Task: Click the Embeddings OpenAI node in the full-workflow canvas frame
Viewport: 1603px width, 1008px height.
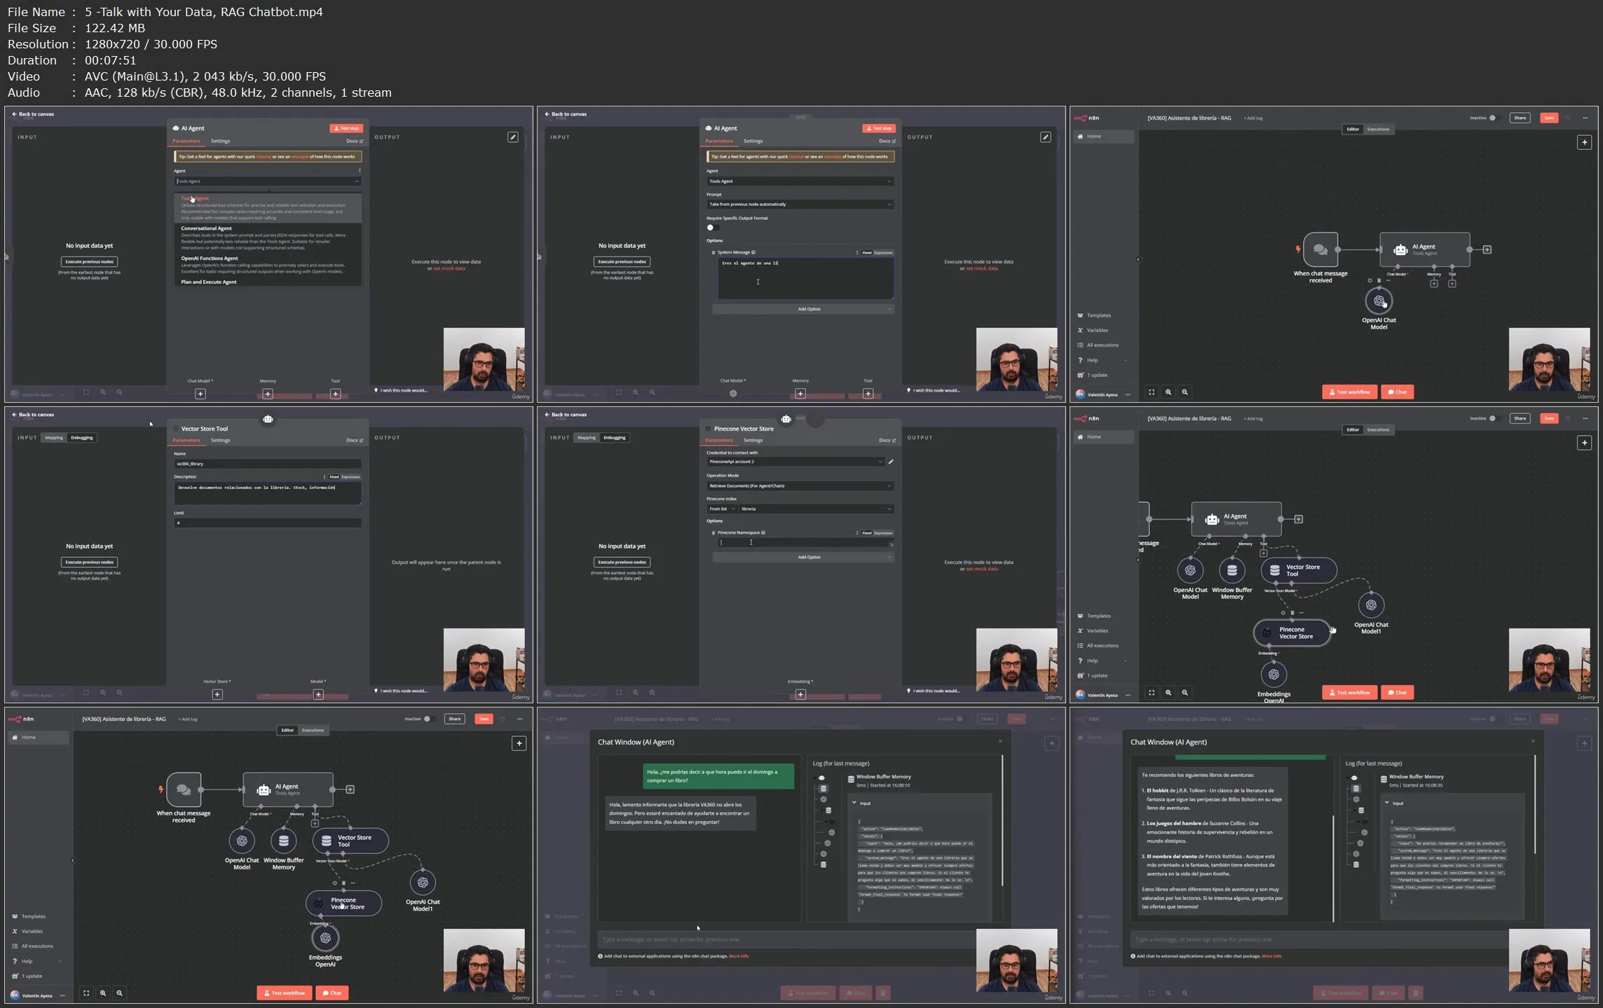Action: tap(325, 938)
